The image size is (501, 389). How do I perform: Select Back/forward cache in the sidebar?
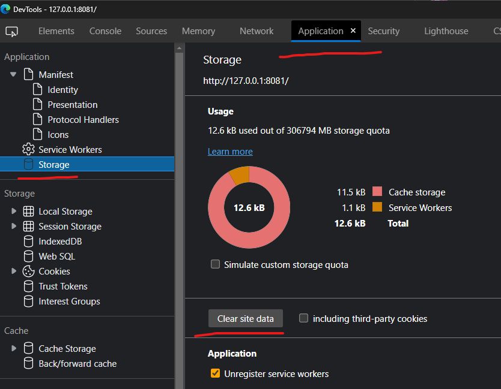pyautogui.click(x=77, y=363)
